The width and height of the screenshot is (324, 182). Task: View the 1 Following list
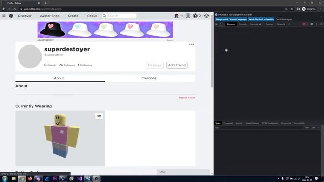pyautogui.click(x=85, y=65)
